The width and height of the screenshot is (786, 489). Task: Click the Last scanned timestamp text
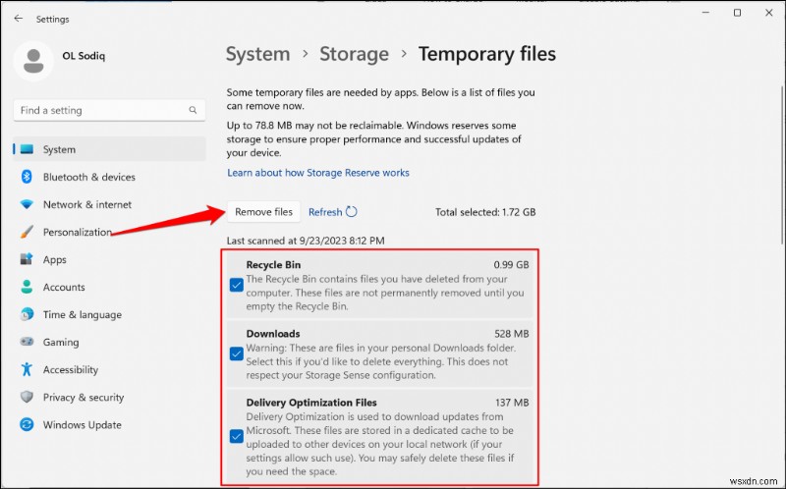click(x=306, y=241)
